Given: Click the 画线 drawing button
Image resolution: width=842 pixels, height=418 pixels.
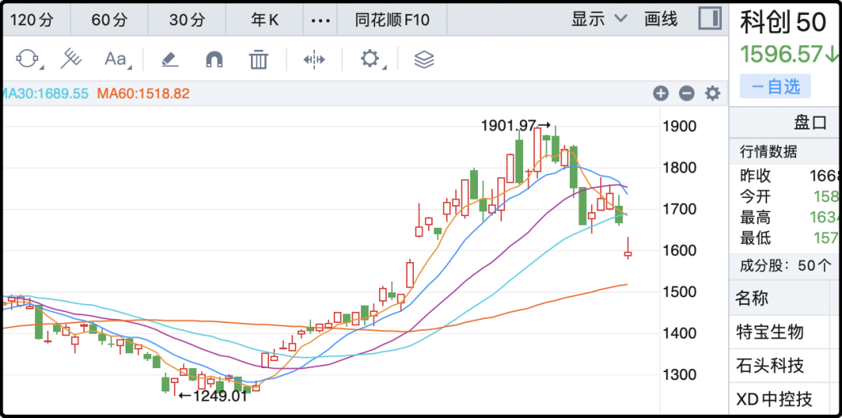Looking at the screenshot, I should [660, 19].
